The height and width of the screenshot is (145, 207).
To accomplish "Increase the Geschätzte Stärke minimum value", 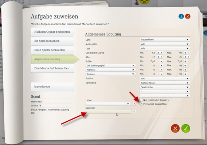I will point(161,53).
